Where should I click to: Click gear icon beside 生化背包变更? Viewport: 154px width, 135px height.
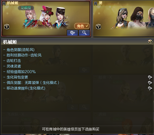tap(150, 77)
